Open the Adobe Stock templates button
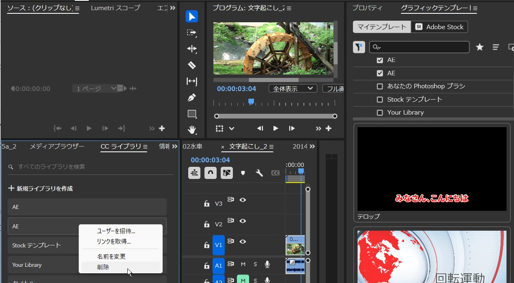Screen dimensions: 514x283 pos(439,27)
